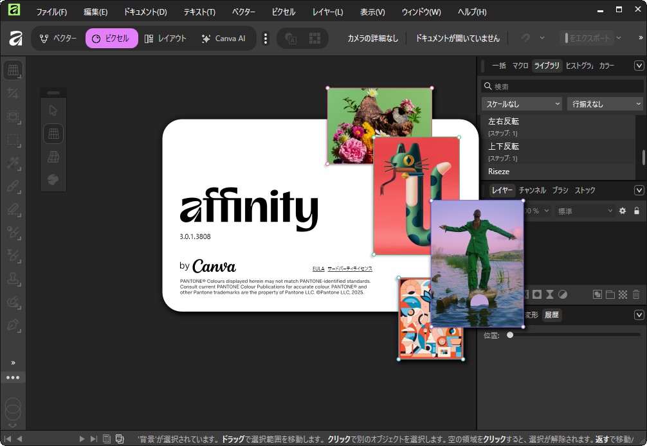Click the trash icon in the Layers panel
647x446 pixels.
point(635,294)
